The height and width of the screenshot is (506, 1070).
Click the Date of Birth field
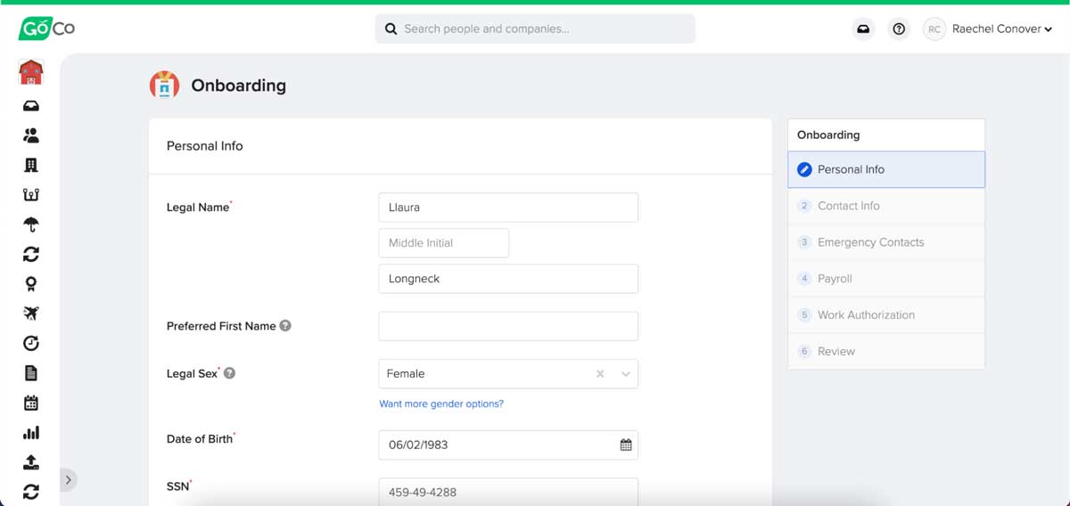tap(508, 445)
